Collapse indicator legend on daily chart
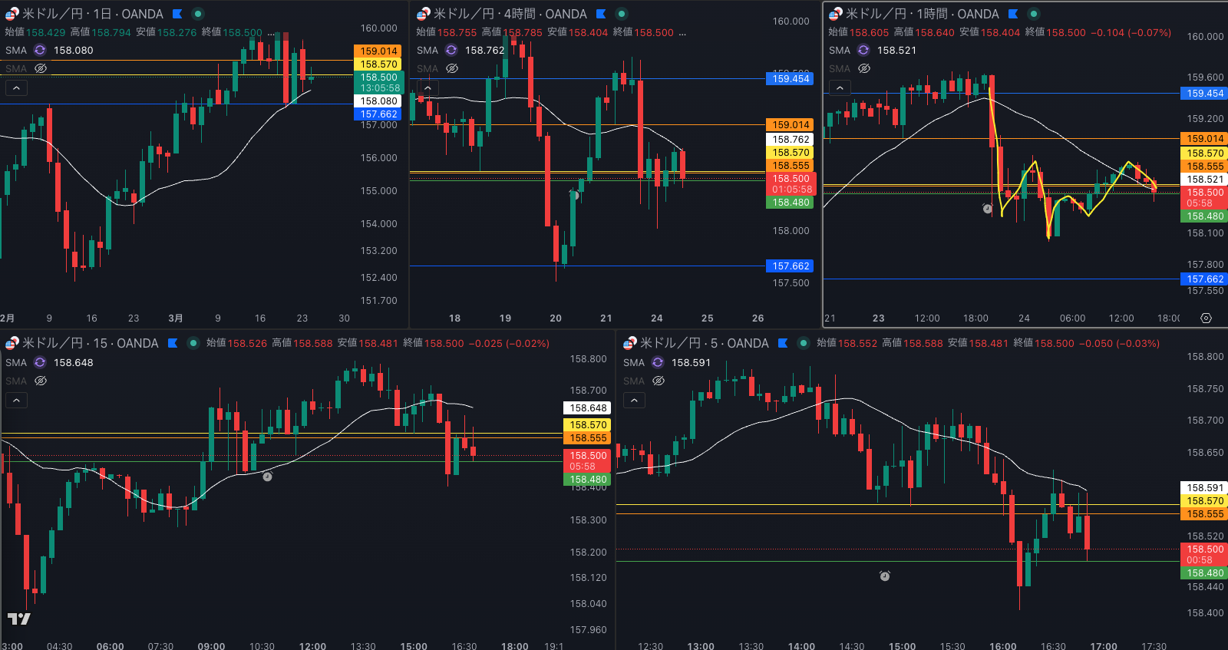The width and height of the screenshot is (1228, 650). pyautogui.click(x=16, y=88)
